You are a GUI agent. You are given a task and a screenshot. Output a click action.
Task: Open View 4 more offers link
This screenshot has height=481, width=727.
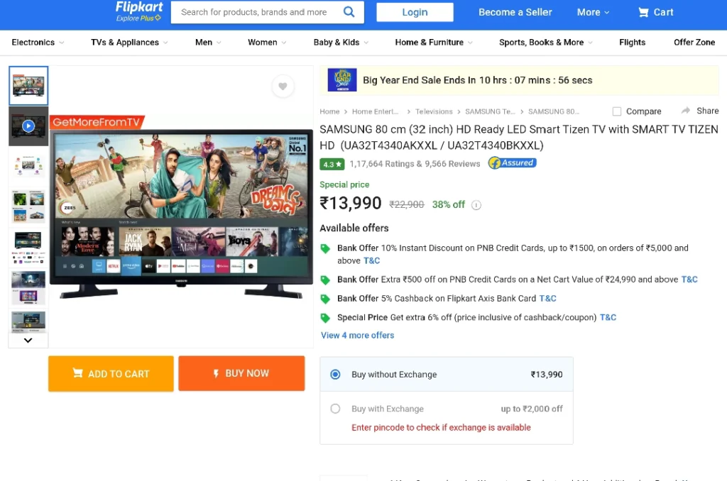point(357,336)
